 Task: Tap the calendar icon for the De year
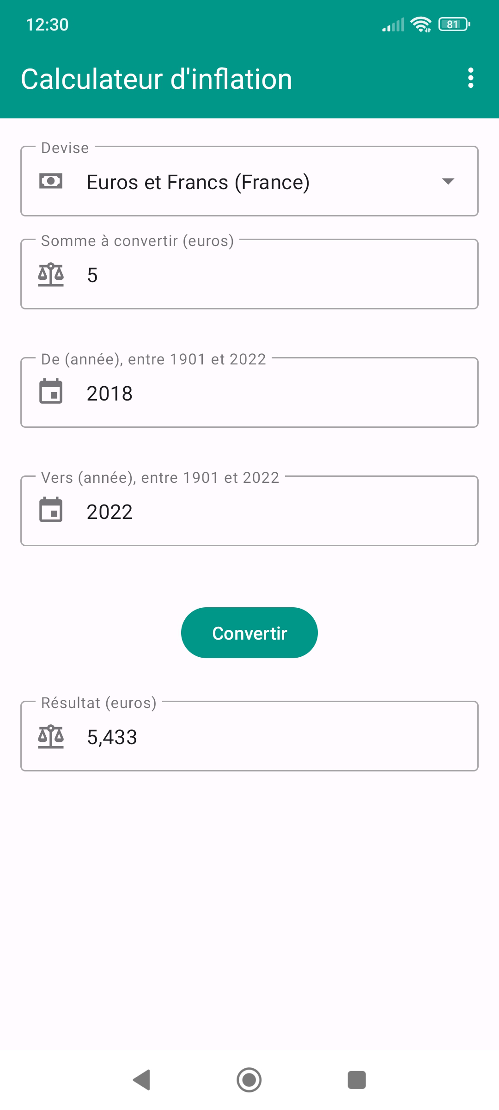click(51, 392)
